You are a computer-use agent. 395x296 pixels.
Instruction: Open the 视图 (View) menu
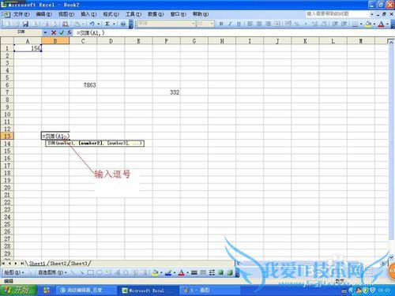(66, 14)
